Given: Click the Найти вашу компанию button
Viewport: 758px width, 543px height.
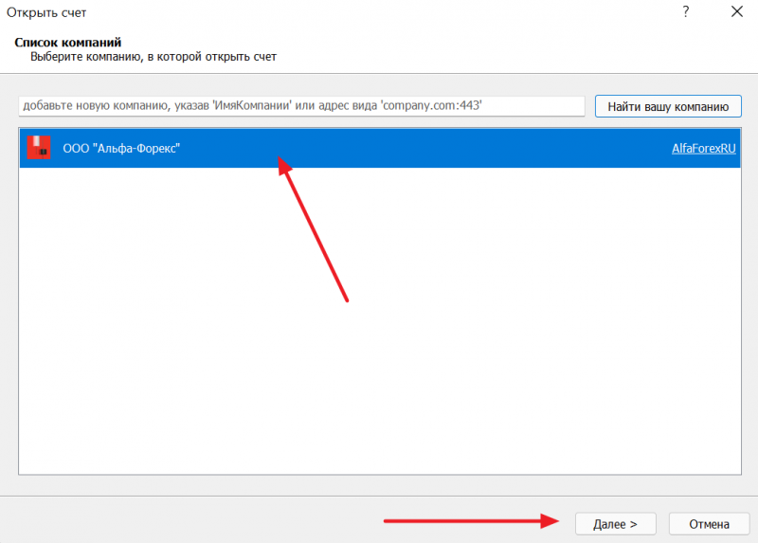Looking at the screenshot, I should point(668,106).
